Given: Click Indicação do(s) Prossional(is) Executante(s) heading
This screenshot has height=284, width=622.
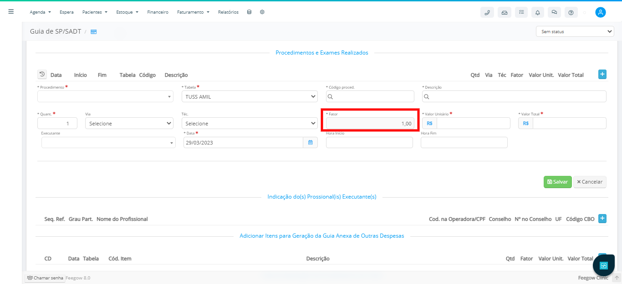Looking at the screenshot, I should pyautogui.click(x=322, y=197).
